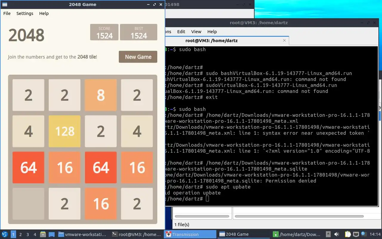Open the File menu in 2048 Game
The image size is (382, 239).
point(7,13)
